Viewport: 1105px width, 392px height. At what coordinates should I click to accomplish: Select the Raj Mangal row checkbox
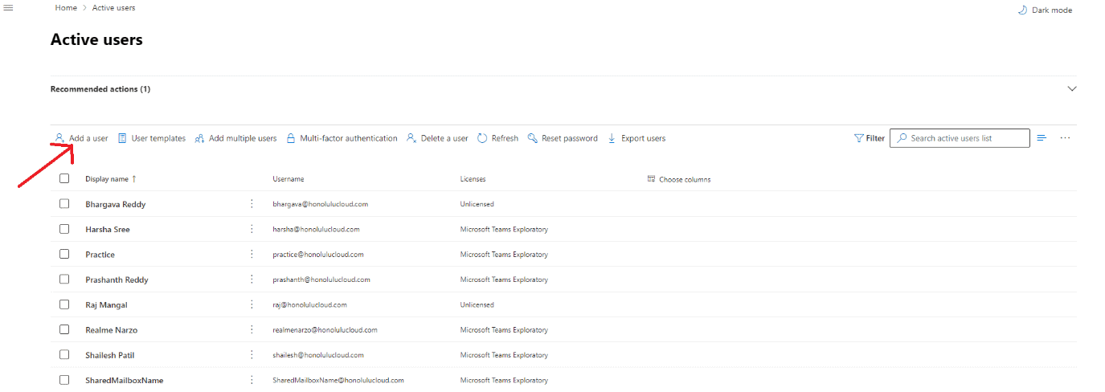[64, 304]
